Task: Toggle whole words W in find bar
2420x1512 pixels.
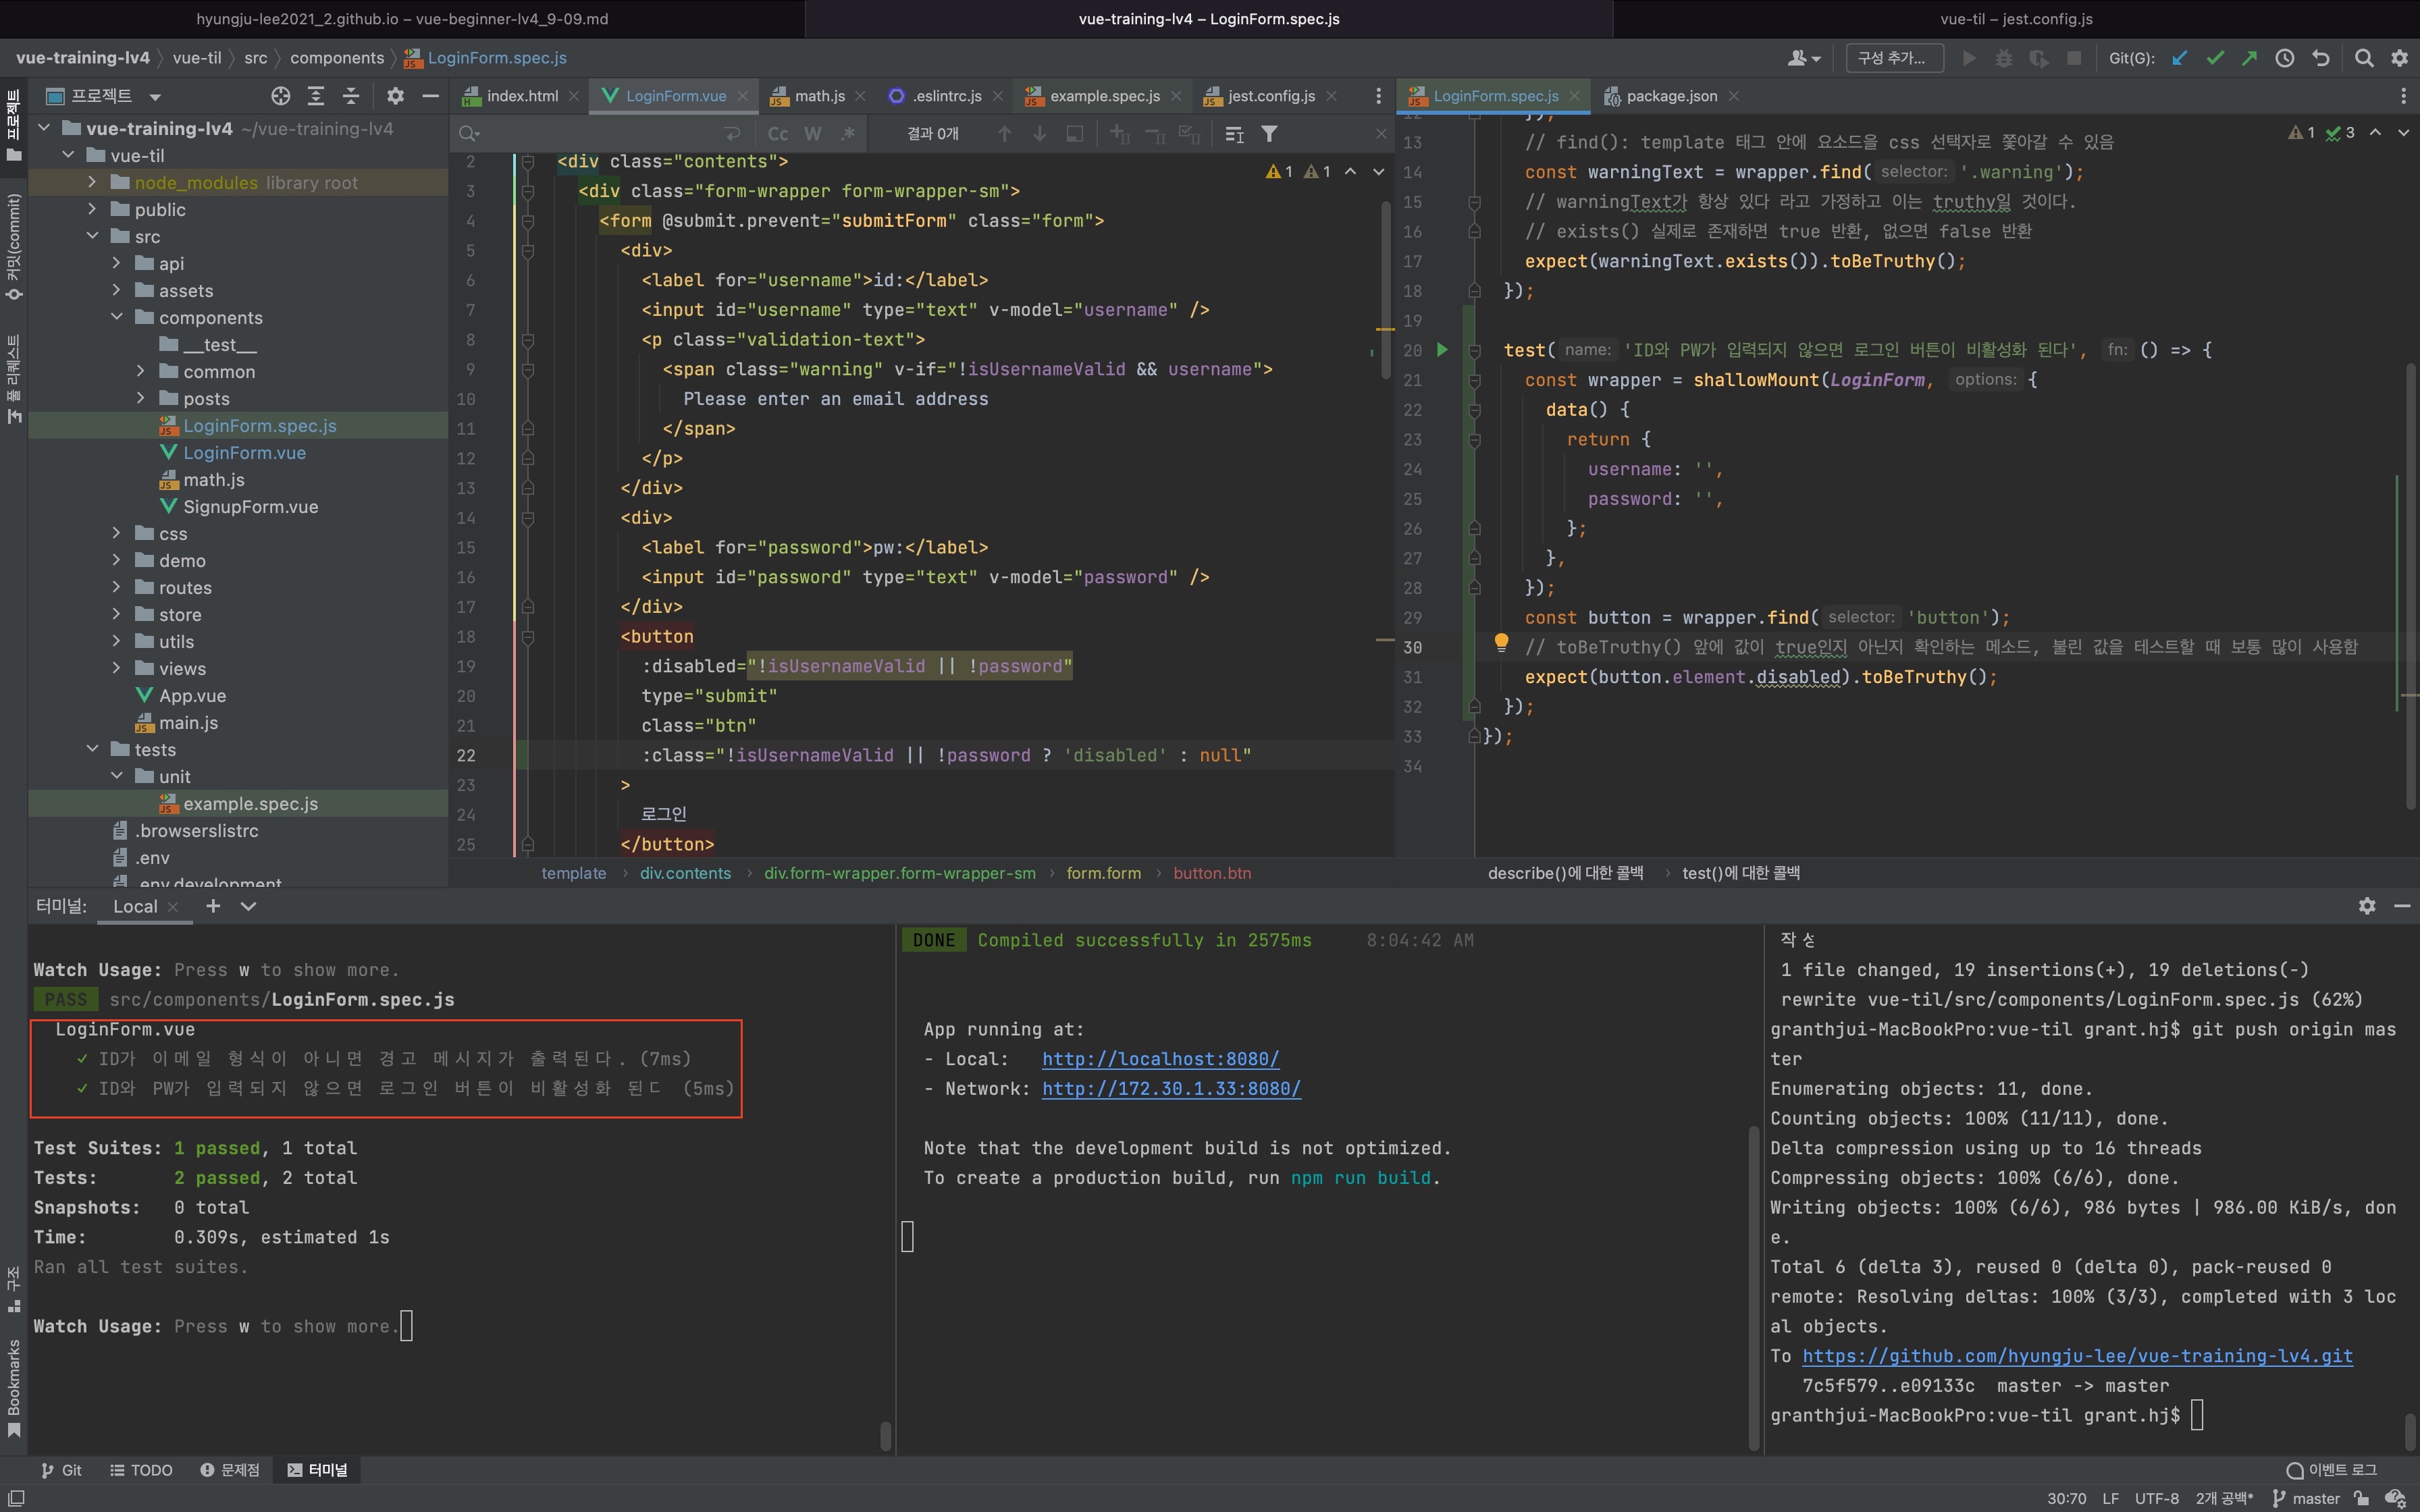Action: pyautogui.click(x=813, y=134)
